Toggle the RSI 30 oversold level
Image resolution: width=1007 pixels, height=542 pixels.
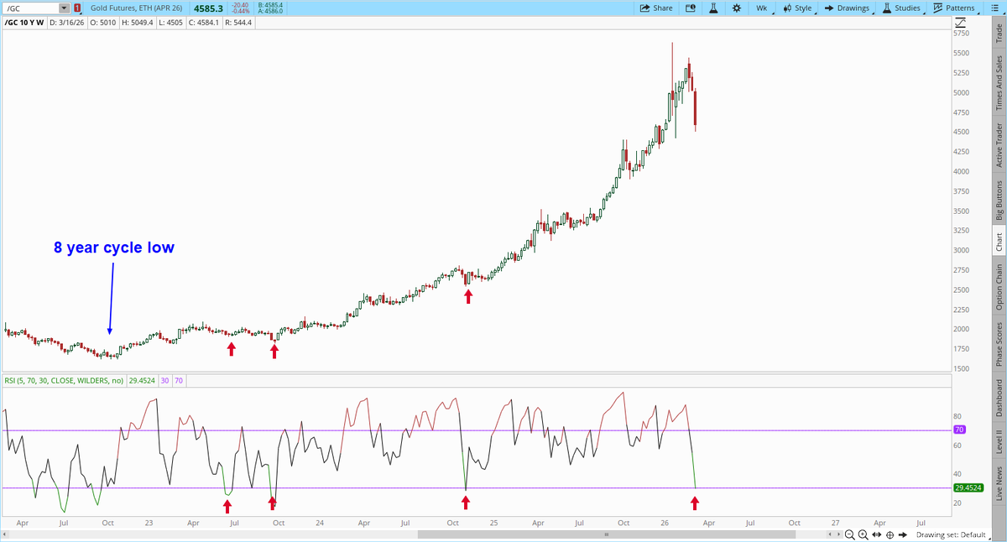(x=164, y=381)
